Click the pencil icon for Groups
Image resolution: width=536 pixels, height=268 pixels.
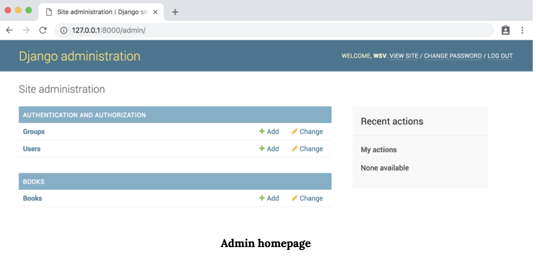[x=295, y=131]
